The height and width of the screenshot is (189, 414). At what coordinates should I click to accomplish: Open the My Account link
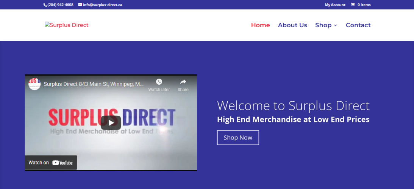335,5
